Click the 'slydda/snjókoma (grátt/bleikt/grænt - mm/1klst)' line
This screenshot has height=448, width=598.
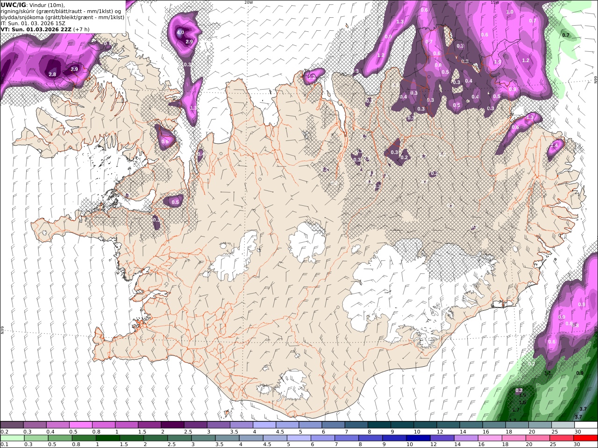click(63, 17)
